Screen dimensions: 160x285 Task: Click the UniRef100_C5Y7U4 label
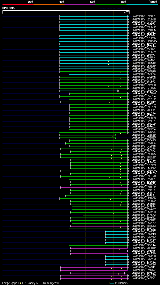pos(143,96)
